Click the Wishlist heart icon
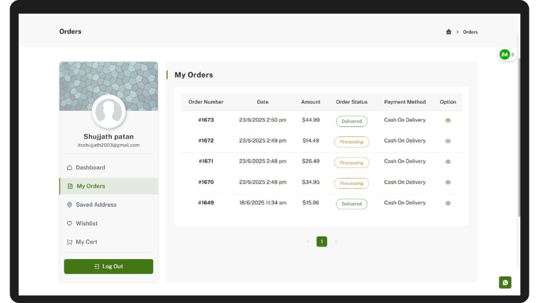The height and width of the screenshot is (303, 539). tap(70, 223)
